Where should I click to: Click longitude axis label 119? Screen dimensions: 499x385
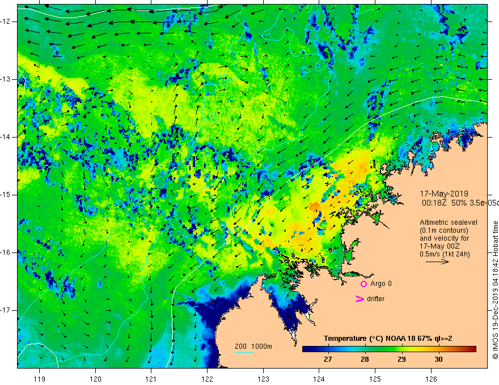tap(39, 379)
